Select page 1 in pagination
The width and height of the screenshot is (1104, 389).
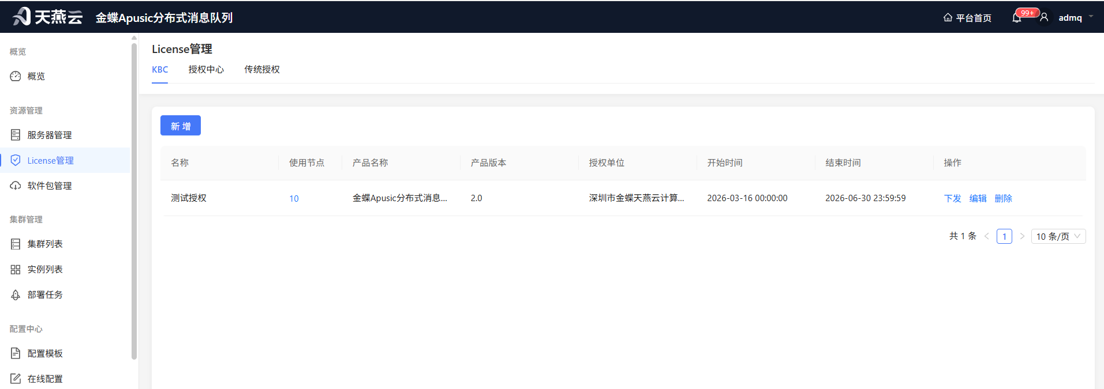tap(1004, 236)
